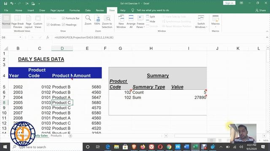The height and width of the screenshot is (151, 270).
Task: Collapse the ribbon
Action: [267, 31]
